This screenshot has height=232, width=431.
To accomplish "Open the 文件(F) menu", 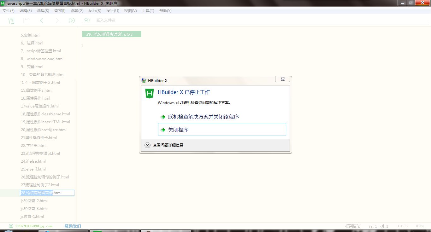I will (x=9, y=11).
